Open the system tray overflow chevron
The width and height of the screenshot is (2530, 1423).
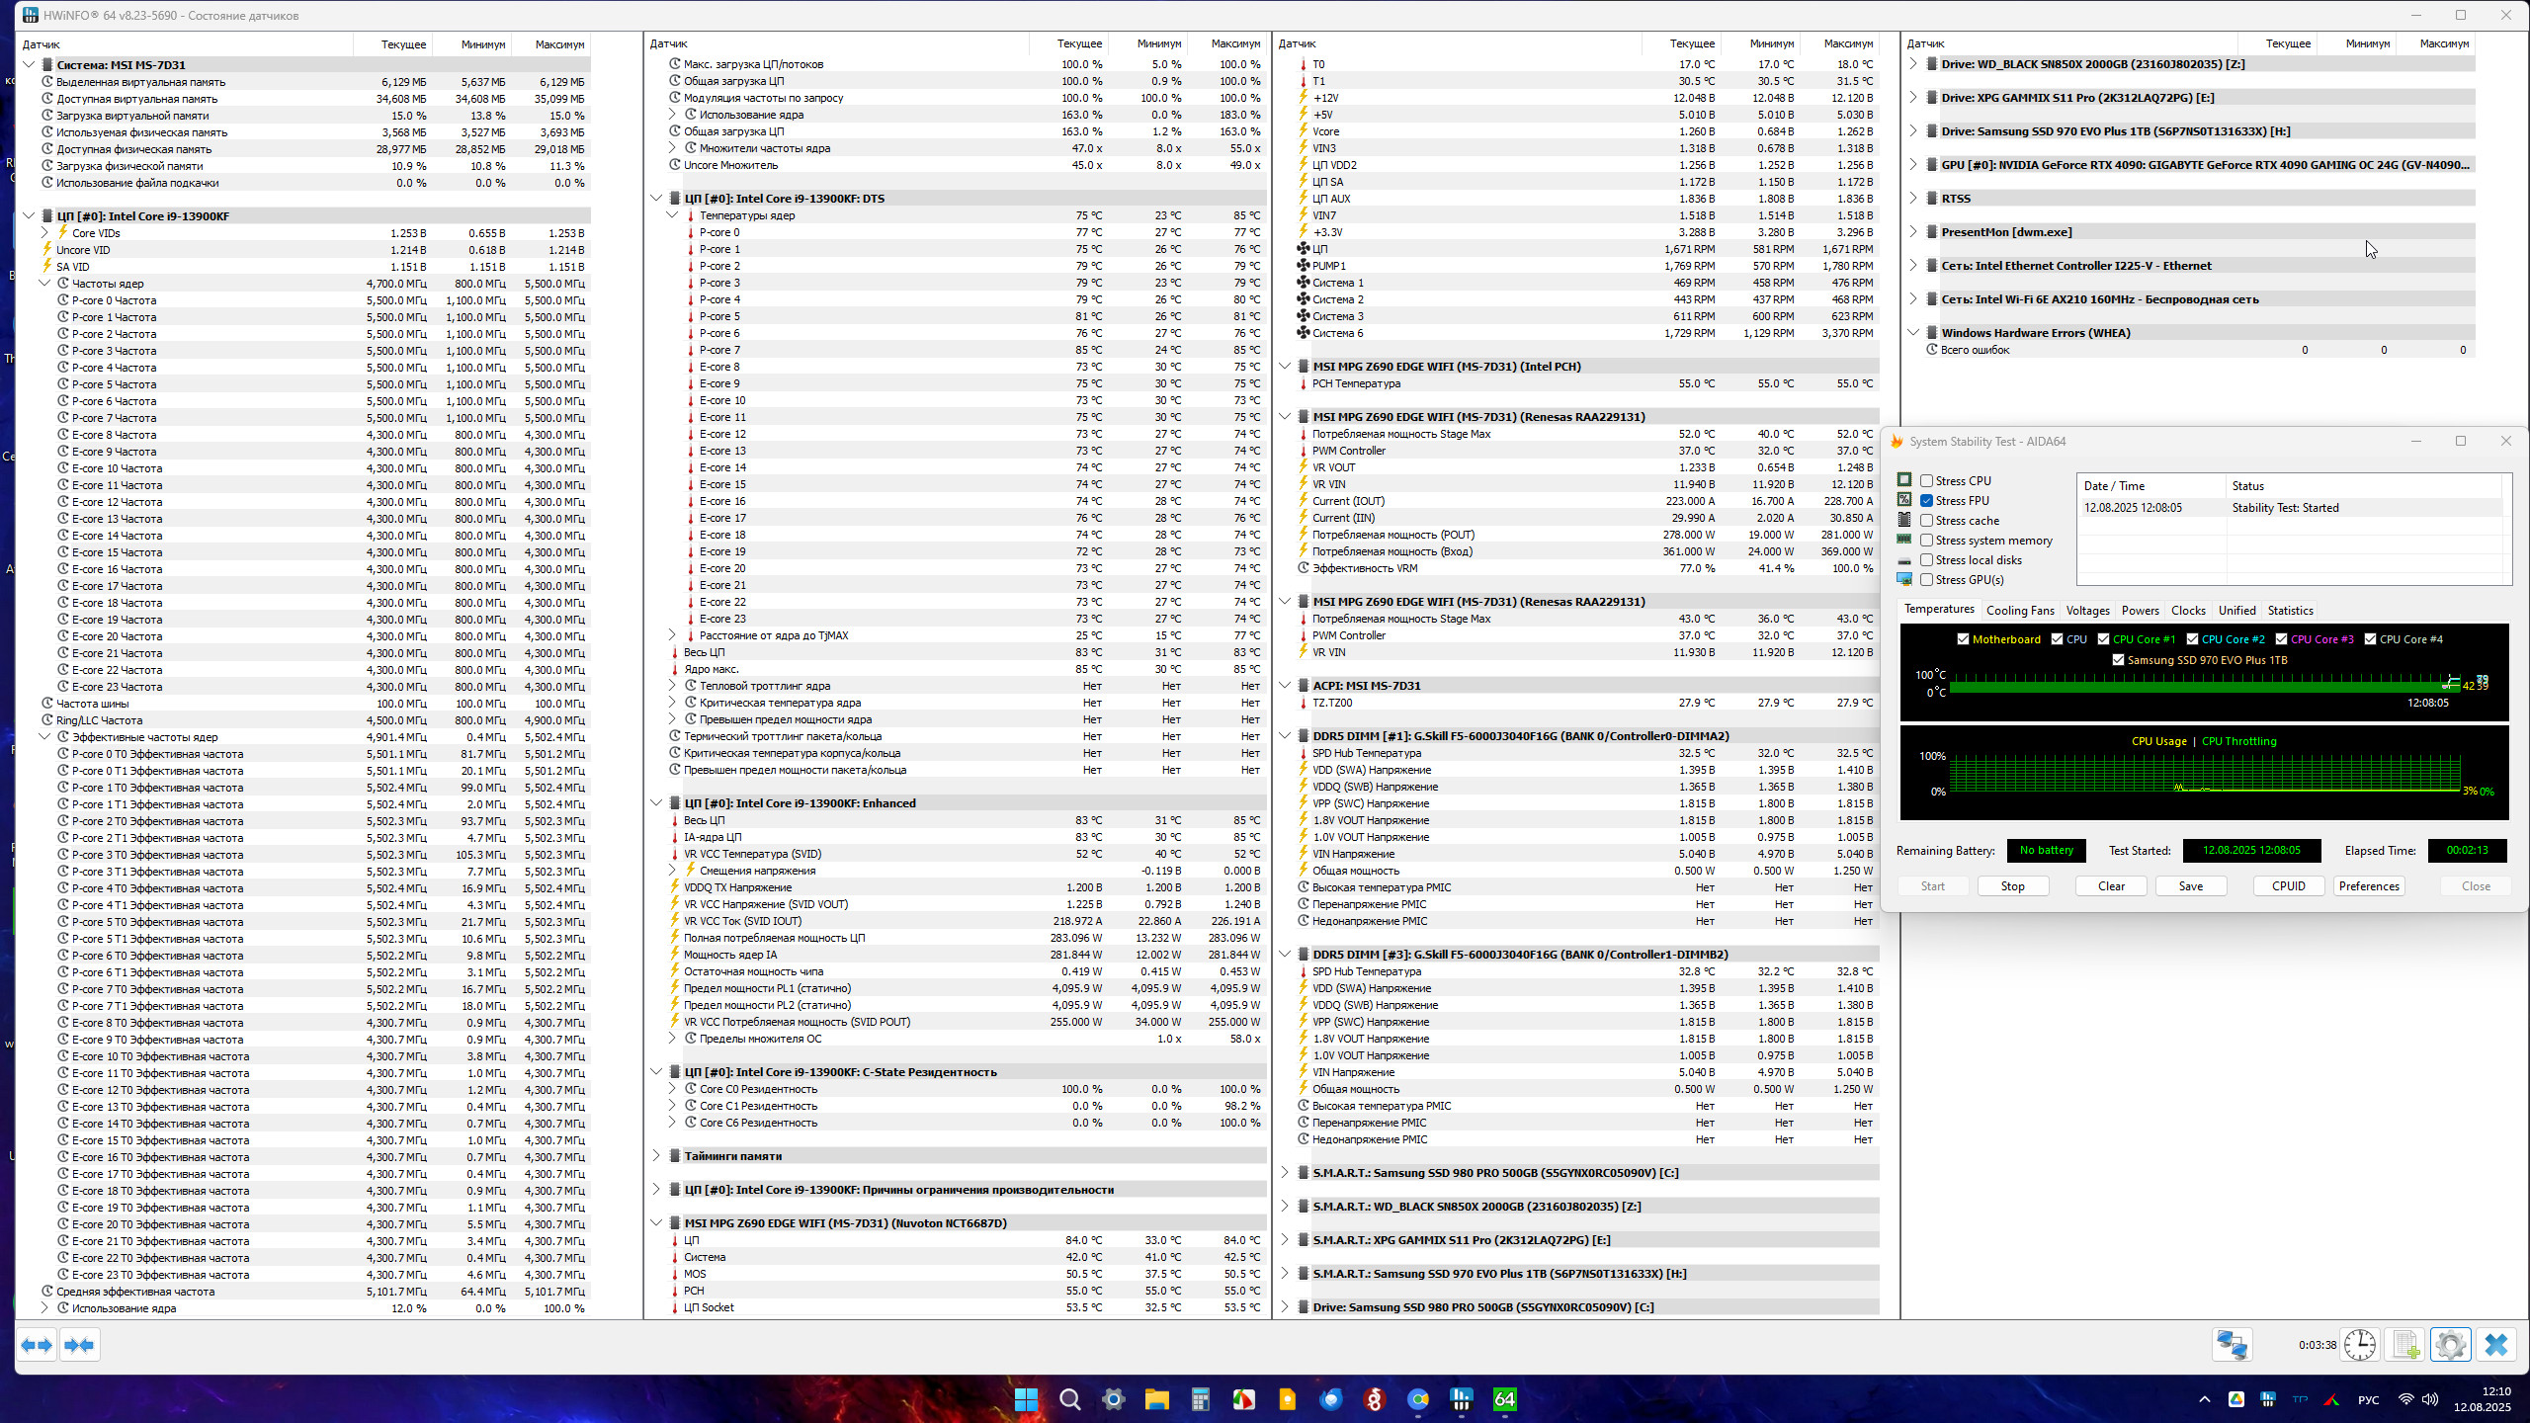point(2204,1399)
